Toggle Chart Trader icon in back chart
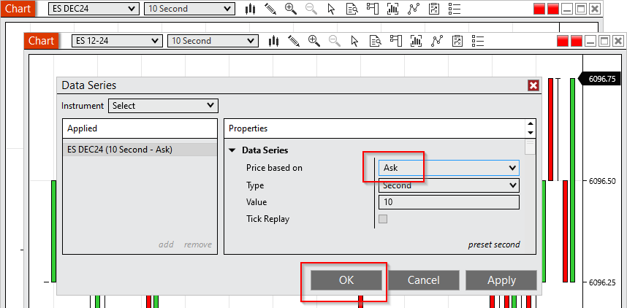627x308 pixels. point(373,9)
